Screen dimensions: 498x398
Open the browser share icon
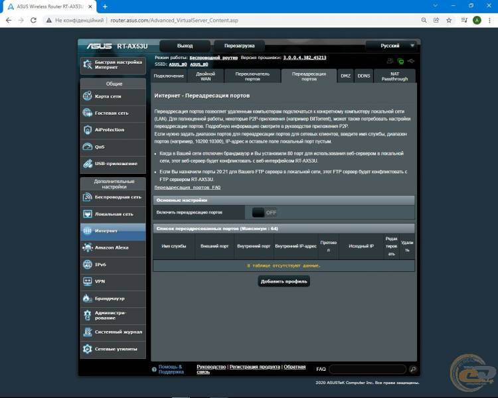click(436, 21)
